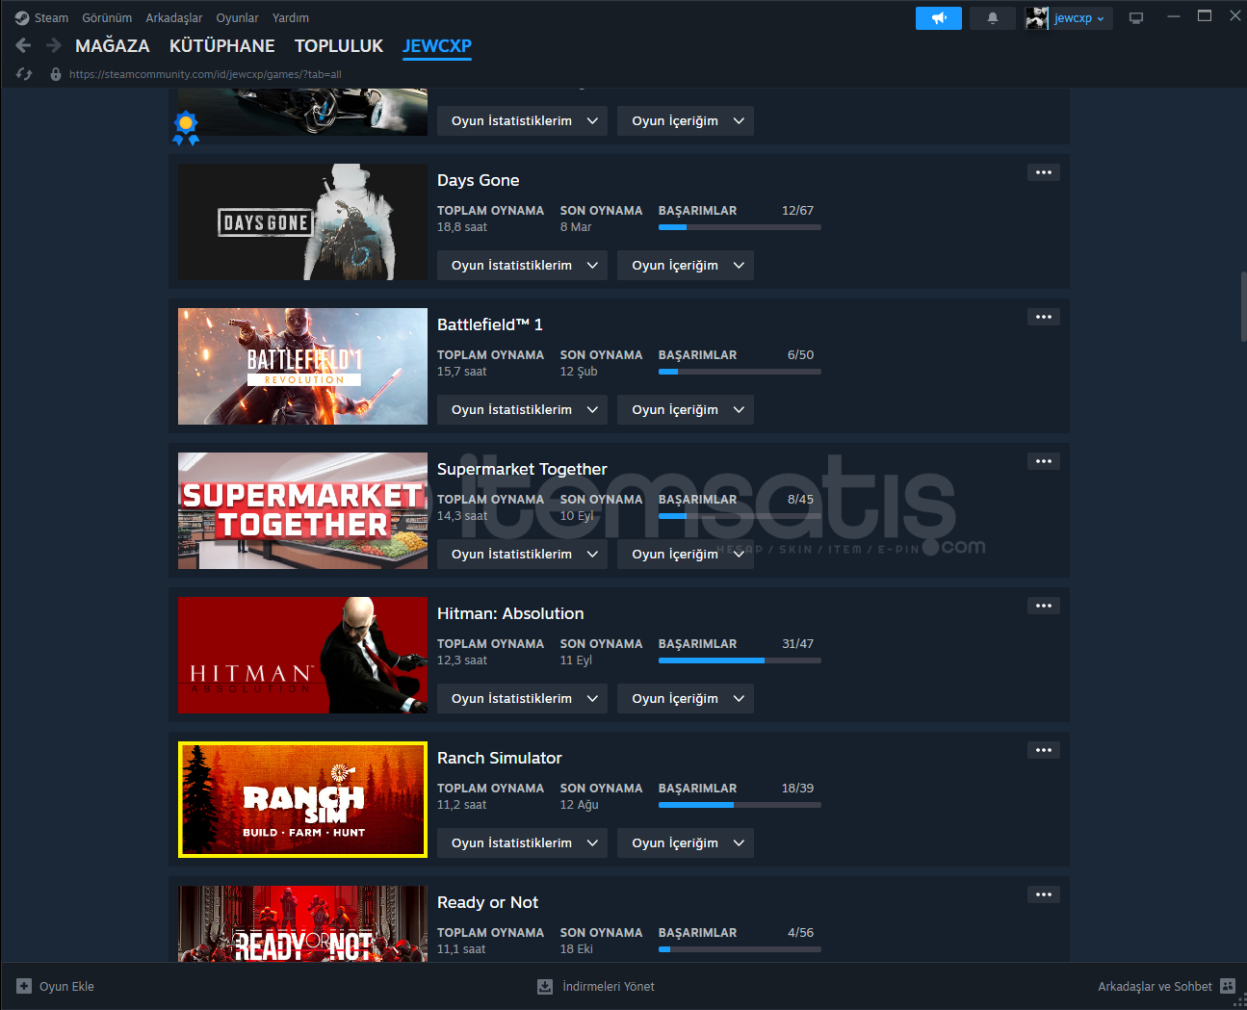This screenshot has height=1010, width=1247.
Task: Expand Oyun İçeriğim for Ranch Simulator
Action: [x=686, y=842]
